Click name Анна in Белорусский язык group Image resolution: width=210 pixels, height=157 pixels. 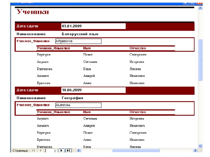(87, 83)
